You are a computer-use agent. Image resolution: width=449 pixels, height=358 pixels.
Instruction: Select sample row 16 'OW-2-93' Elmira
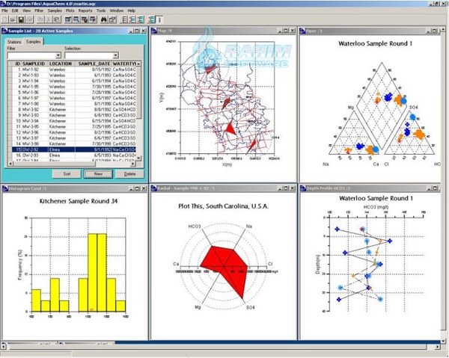tap(73, 155)
